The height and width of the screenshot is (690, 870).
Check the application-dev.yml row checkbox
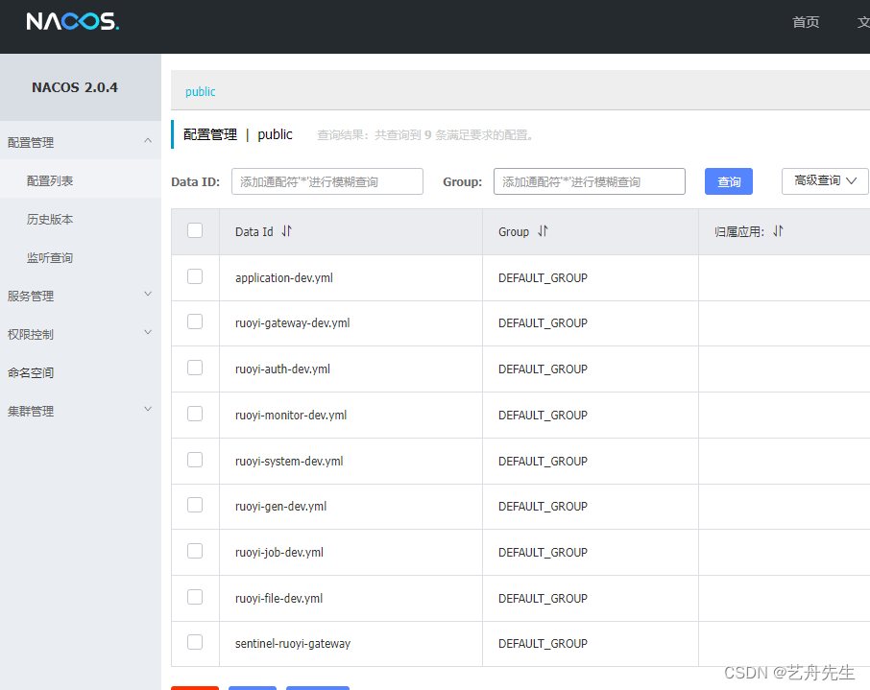click(195, 276)
